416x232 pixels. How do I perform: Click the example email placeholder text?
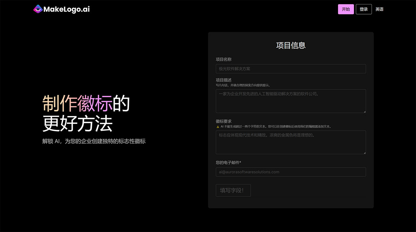coord(248,172)
